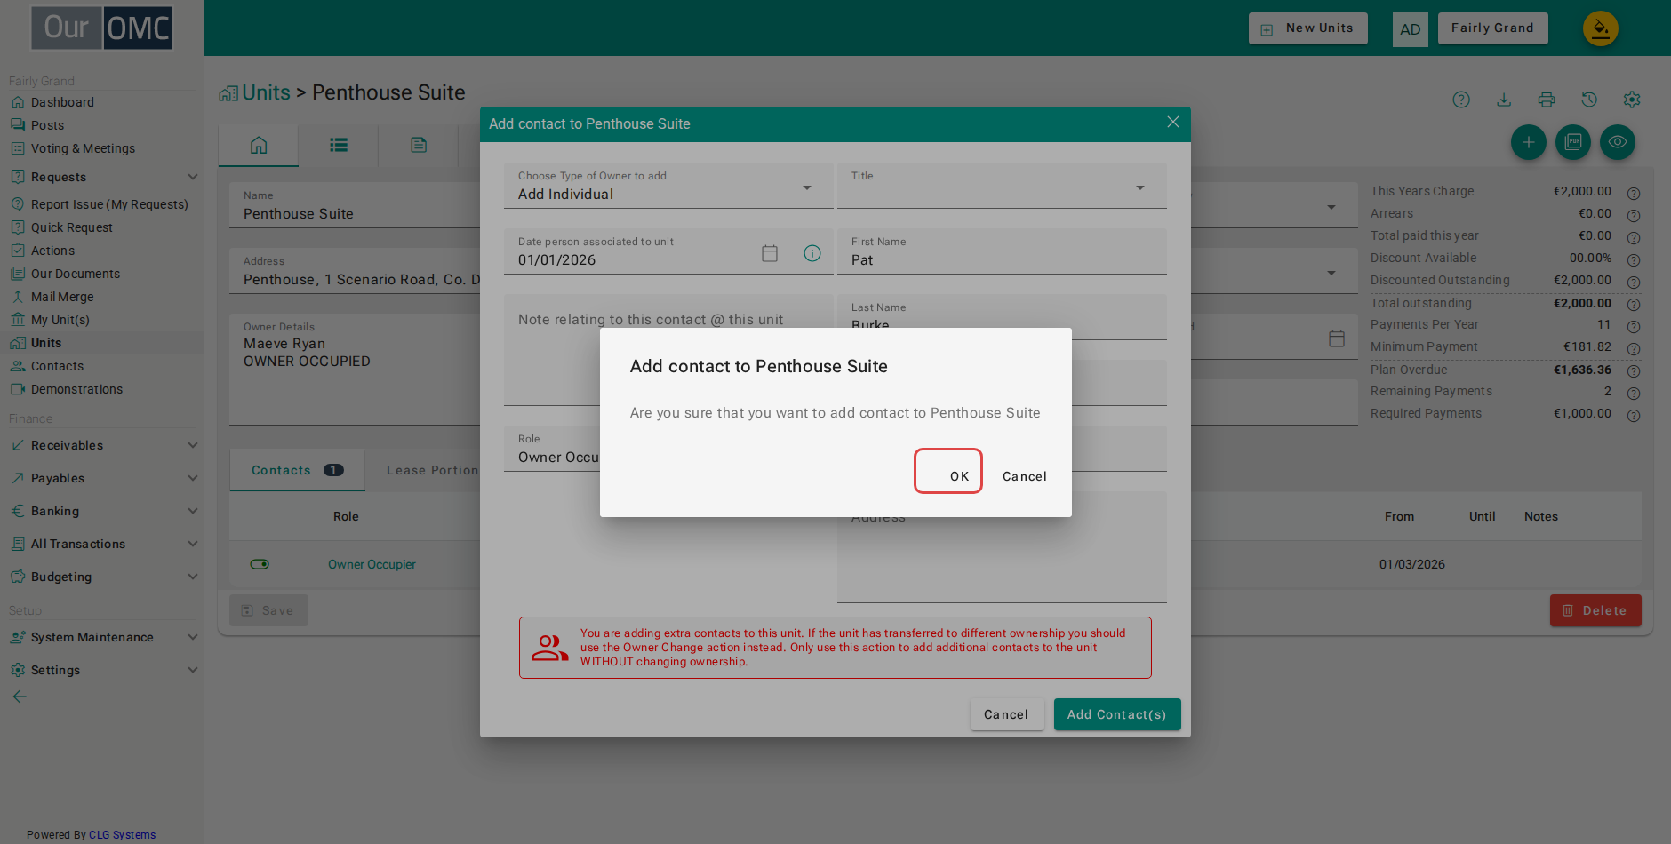This screenshot has height=844, width=1671.
Task: Click the green plus add button
Action: [x=1529, y=142]
